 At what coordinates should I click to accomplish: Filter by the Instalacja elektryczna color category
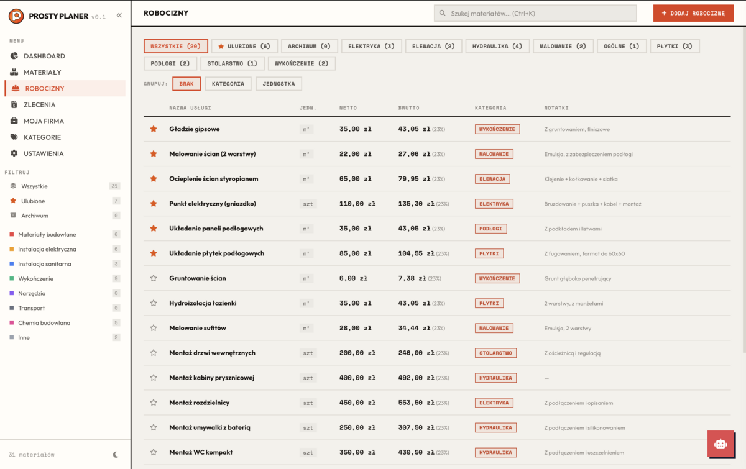47,249
